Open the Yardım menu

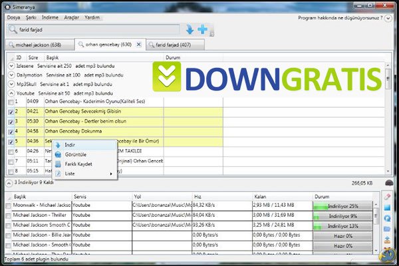(x=92, y=17)
